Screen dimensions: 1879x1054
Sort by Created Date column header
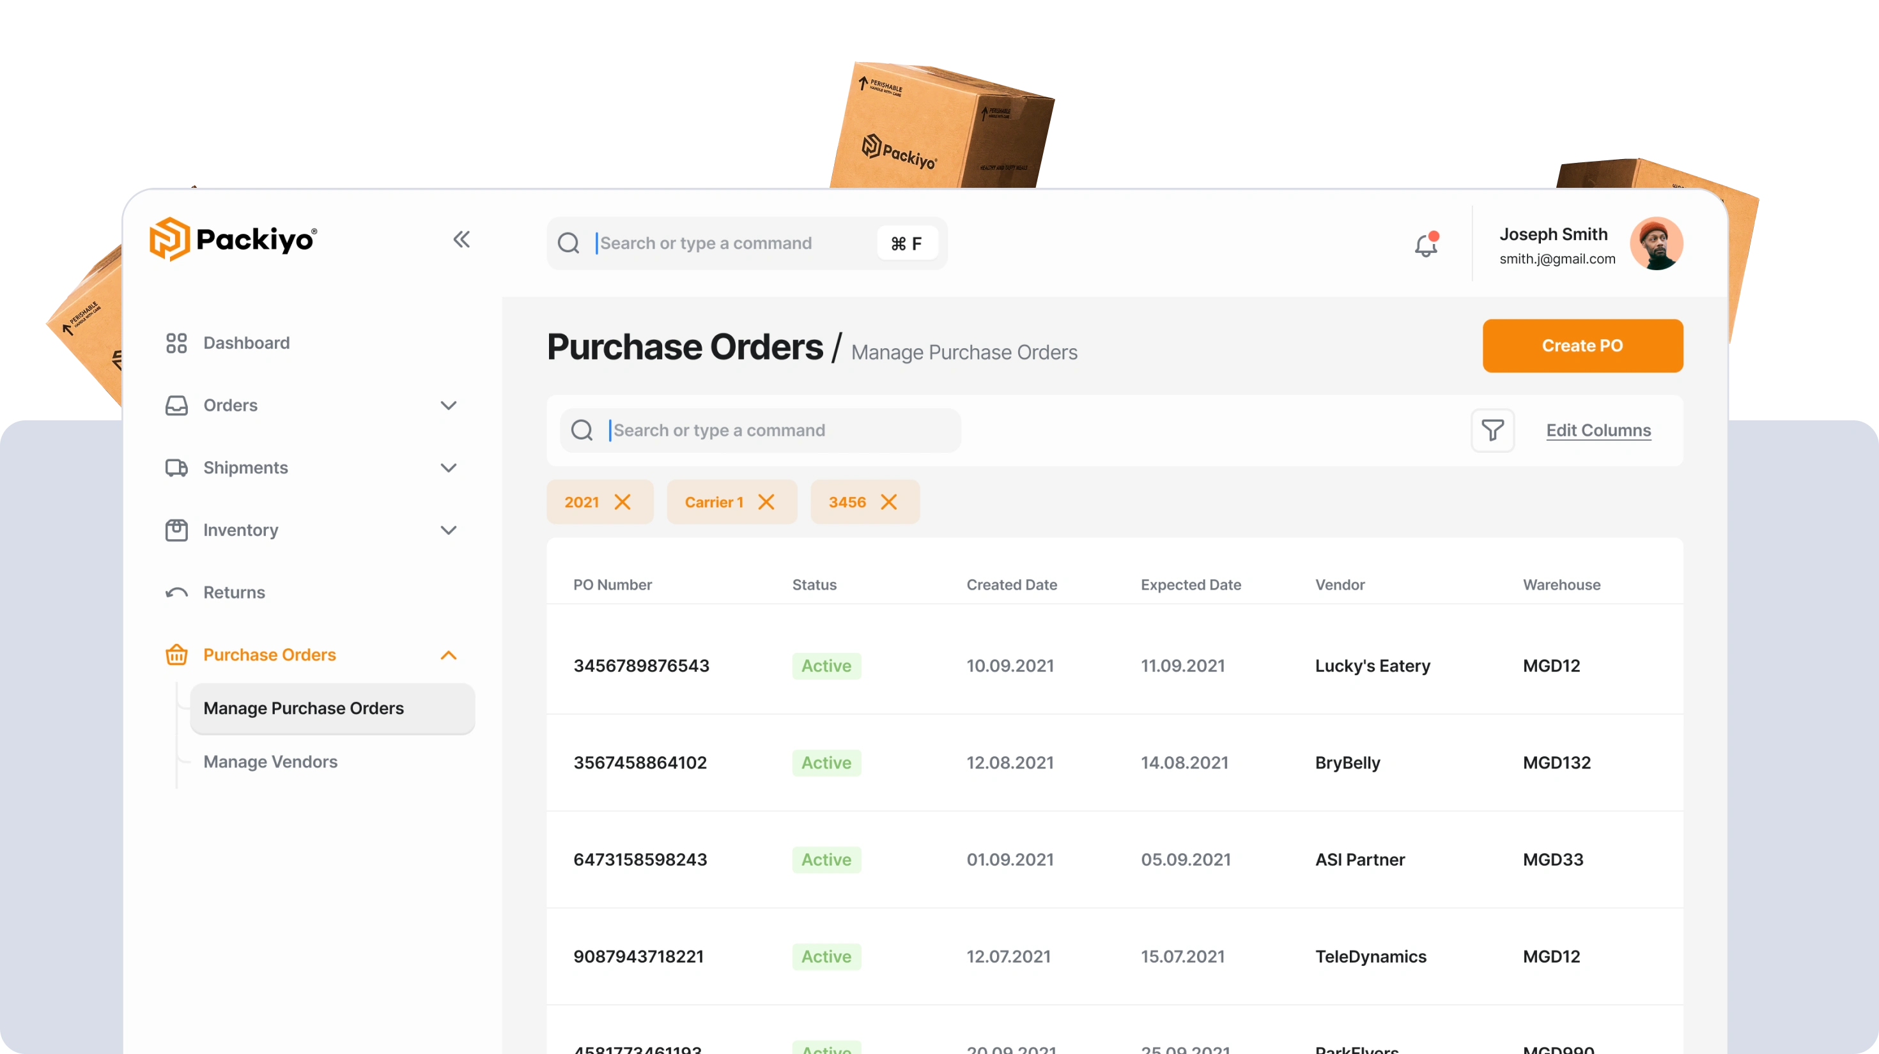[1011, 584]
